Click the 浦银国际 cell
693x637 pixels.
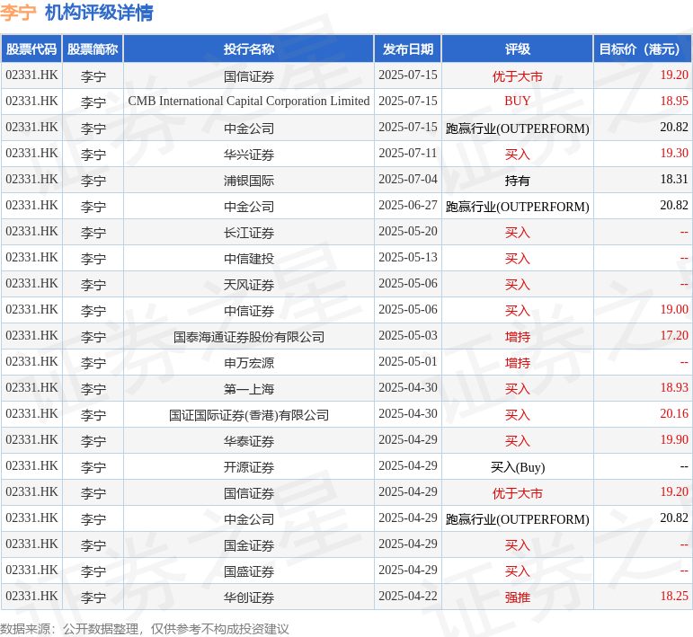[249, 181]
